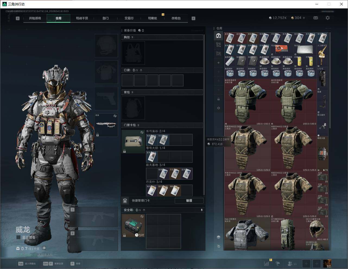Click swap arrows on the keycard case
The image size is (348, 269).
pos(142,132)
